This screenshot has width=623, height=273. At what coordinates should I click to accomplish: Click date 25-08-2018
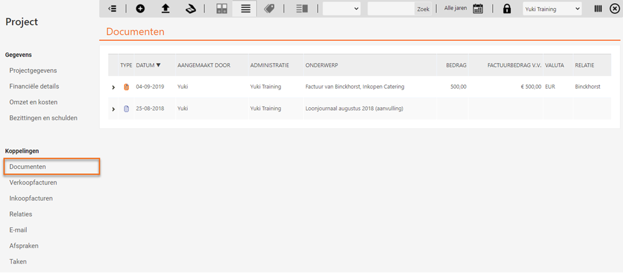pyautogui.click(x=150, y=108)
